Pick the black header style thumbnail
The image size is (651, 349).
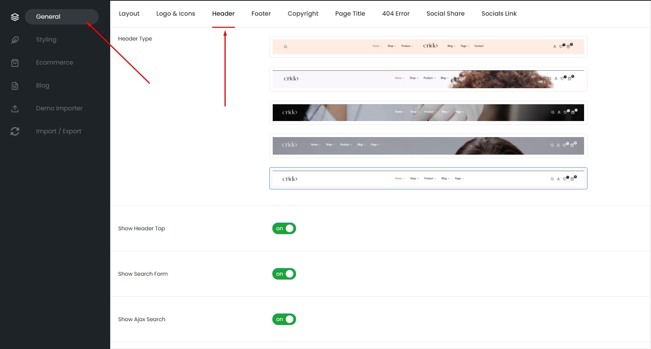(428, 113)
